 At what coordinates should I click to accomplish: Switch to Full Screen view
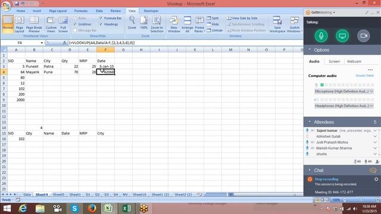(x=63, y=24)
